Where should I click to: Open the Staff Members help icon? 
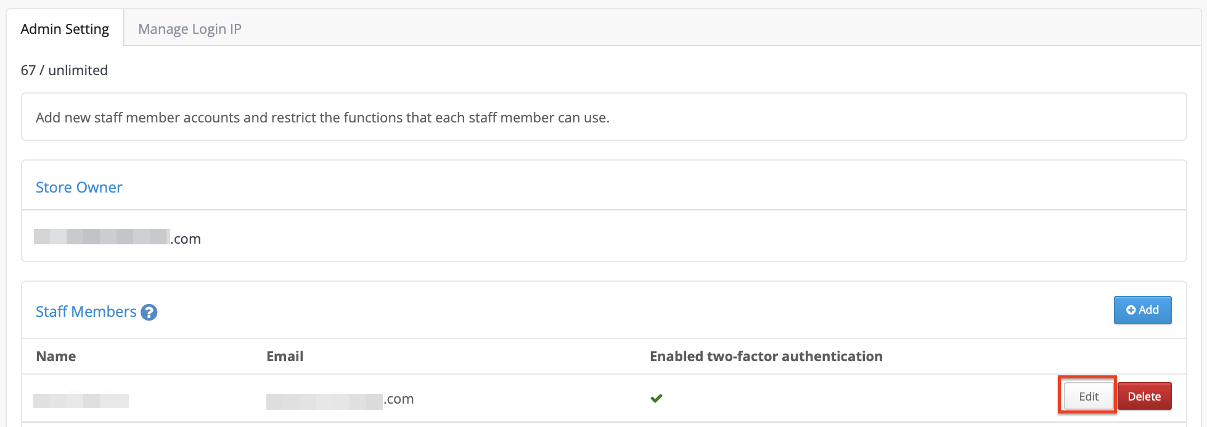pyautogui.click(x=149, y=313)
